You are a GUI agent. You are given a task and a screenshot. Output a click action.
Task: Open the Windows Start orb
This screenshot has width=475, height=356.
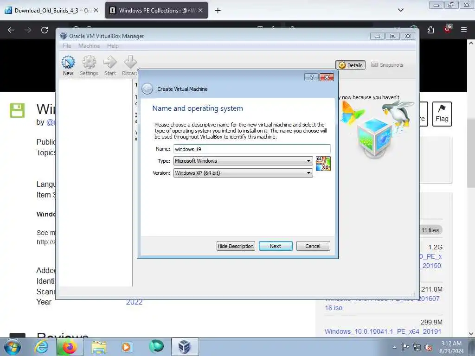click(x=12, y=347)
